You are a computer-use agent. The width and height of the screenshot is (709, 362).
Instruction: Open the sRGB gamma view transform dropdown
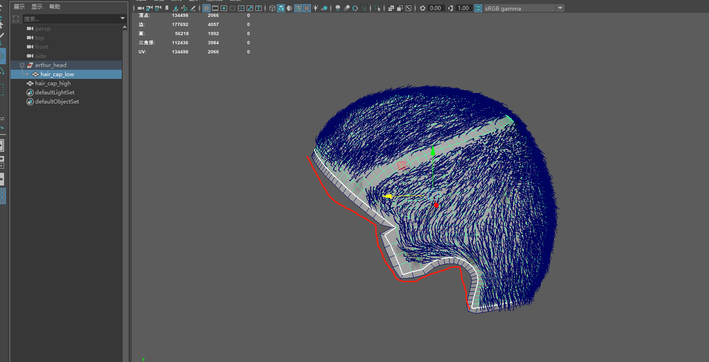(x=559, y=8)
